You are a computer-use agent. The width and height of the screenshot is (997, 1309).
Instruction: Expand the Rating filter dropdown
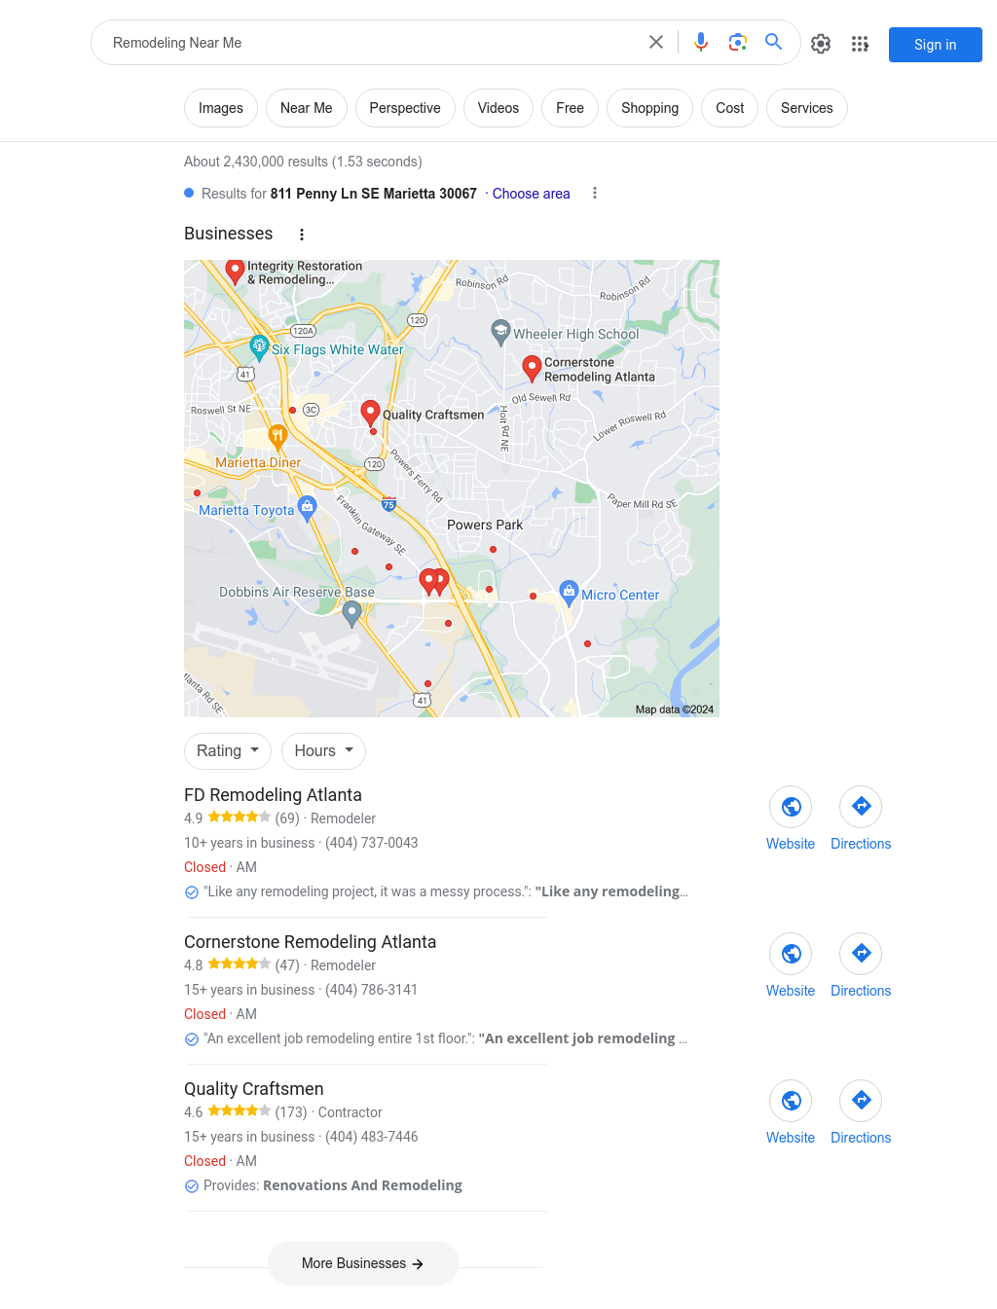(x=228, y=751)
